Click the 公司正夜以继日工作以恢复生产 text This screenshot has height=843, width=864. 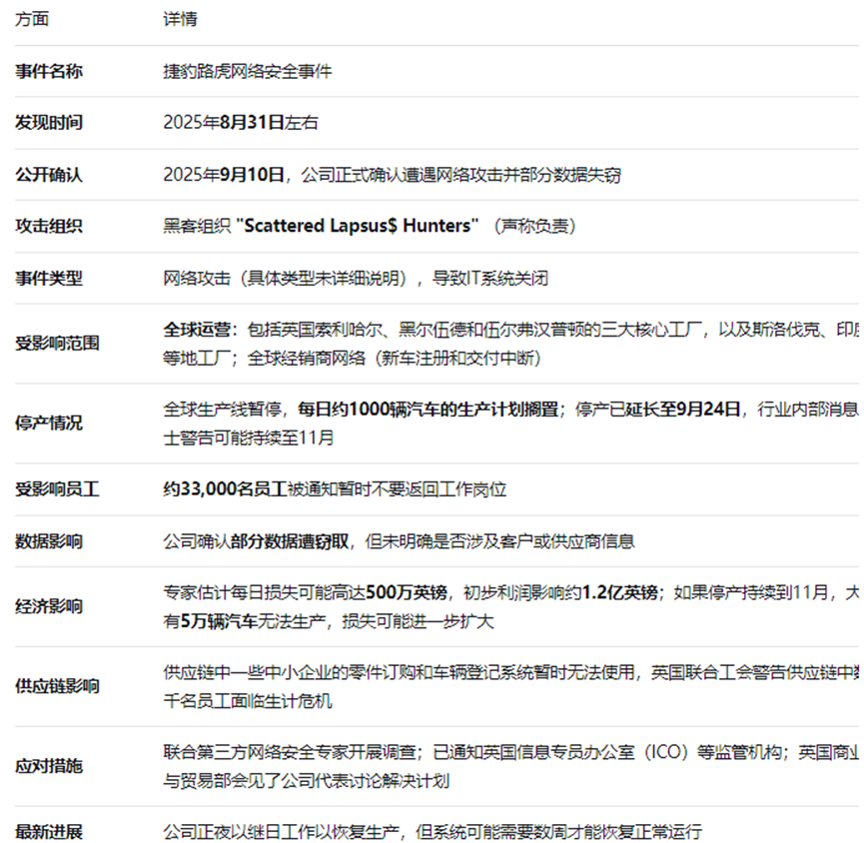pos(281,831)
